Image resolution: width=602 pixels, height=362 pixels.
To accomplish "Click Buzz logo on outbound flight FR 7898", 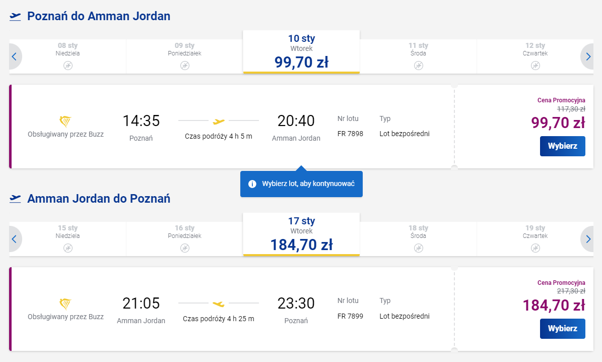I will coord(65,121).
